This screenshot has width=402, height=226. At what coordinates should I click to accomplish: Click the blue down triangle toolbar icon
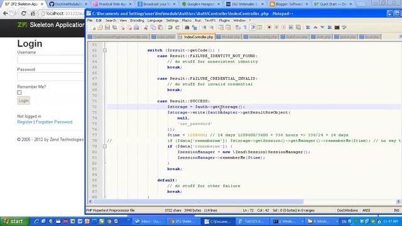pos(322,28)
